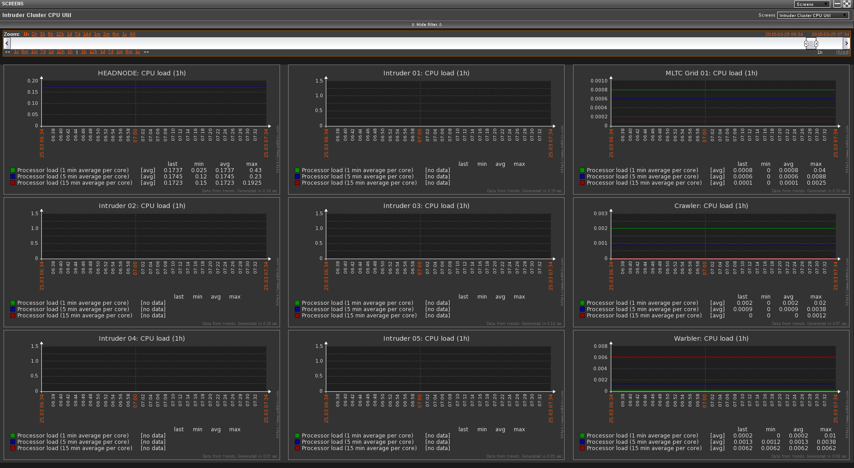Click the MLTC Grid 01 CPU load graph
The image size is (854, 468).
click(x=723, y=103)
